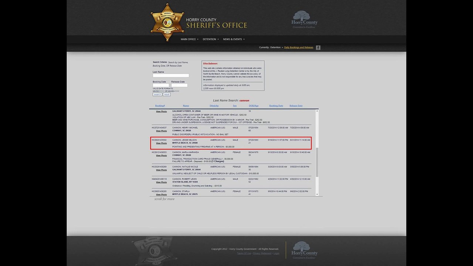Open View Photo for Cannon, Marla Maranda

[161, 156]
